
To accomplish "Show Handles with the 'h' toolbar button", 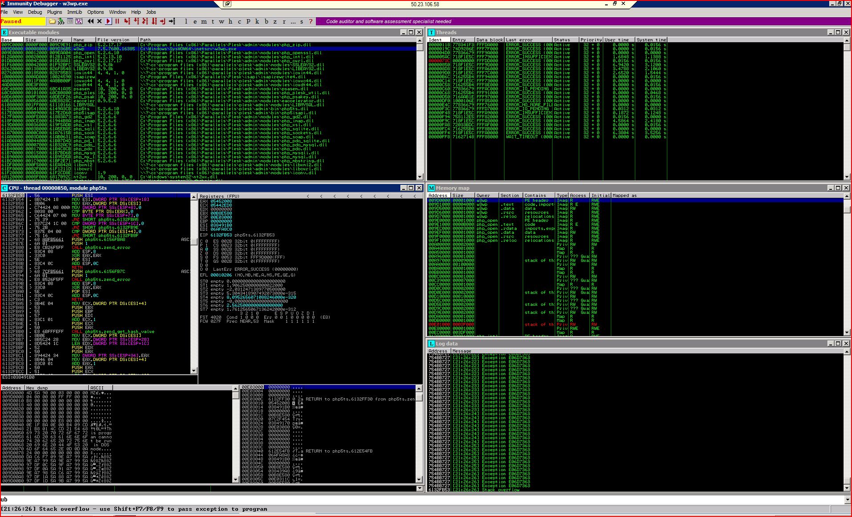I will [230, 21].
